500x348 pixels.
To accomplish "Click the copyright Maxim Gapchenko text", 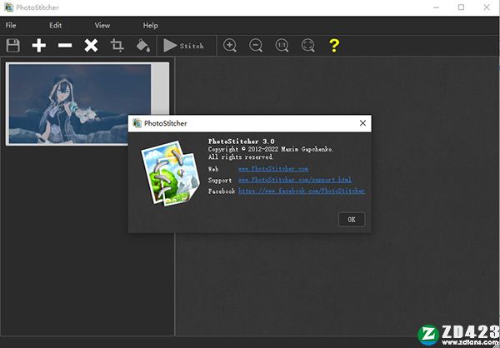I will click(271, 149).
